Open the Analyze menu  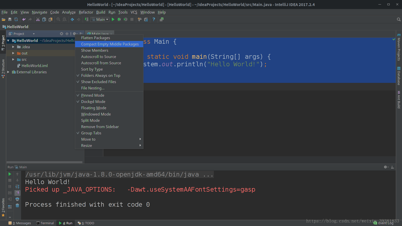(x=69, y=12)
